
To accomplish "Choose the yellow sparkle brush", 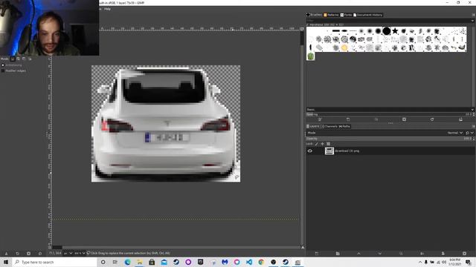I will 344,47.
